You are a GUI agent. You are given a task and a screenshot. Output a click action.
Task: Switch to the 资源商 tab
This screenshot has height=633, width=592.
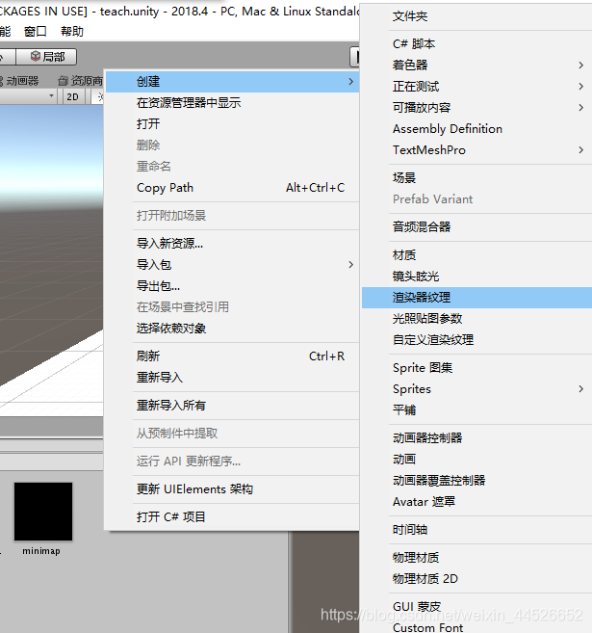click(x=80, y=81)
